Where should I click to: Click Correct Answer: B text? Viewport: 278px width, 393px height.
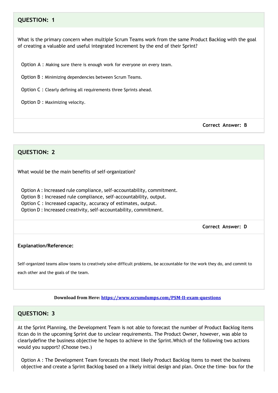[x=225, y=125]
